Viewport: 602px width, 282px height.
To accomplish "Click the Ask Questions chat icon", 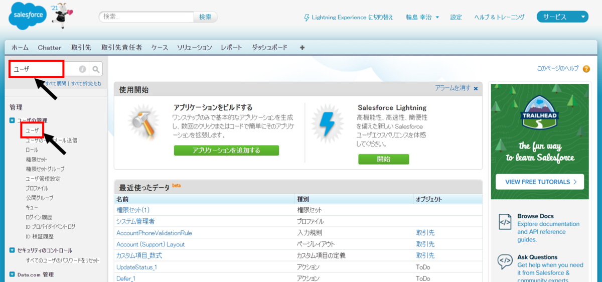I will point(505,262).
